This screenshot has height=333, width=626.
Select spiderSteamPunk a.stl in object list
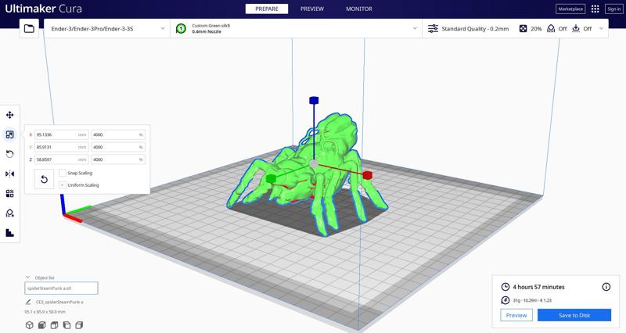click(61, 288)
